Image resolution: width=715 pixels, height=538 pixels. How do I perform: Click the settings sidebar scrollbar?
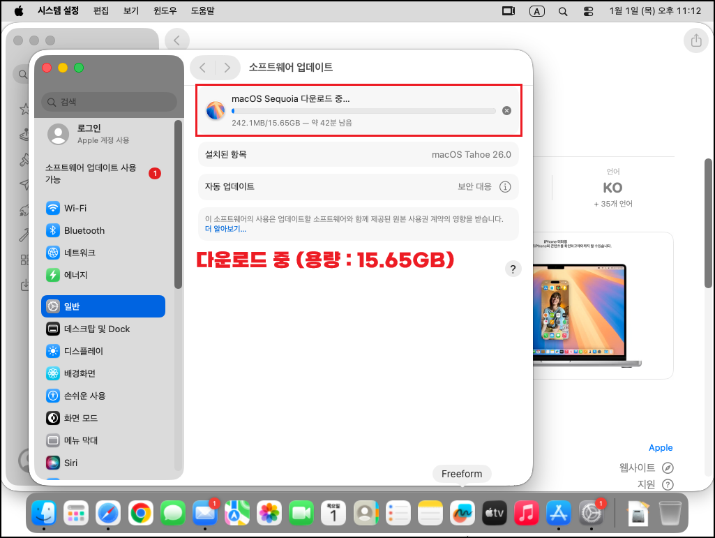coord(179,204)
